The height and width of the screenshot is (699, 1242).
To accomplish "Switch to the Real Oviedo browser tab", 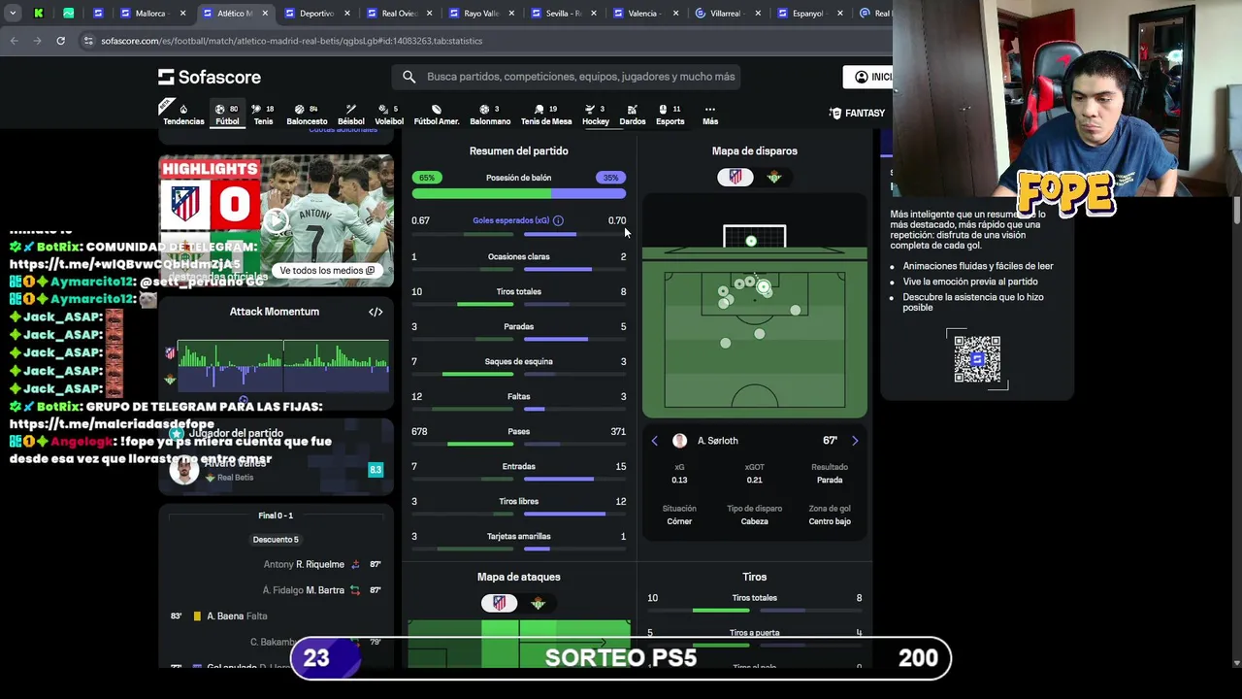I will (400, 14).
